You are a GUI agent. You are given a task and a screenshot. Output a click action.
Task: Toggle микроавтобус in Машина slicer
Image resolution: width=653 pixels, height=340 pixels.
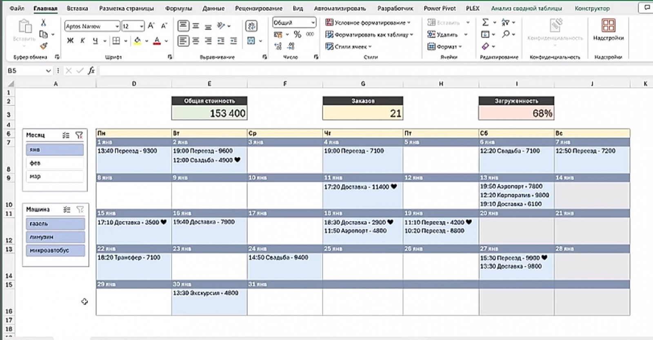coord(55,250)
